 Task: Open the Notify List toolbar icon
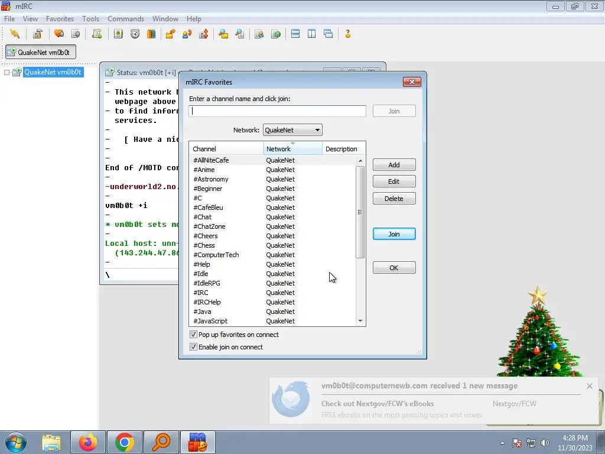tap(259, 34)
